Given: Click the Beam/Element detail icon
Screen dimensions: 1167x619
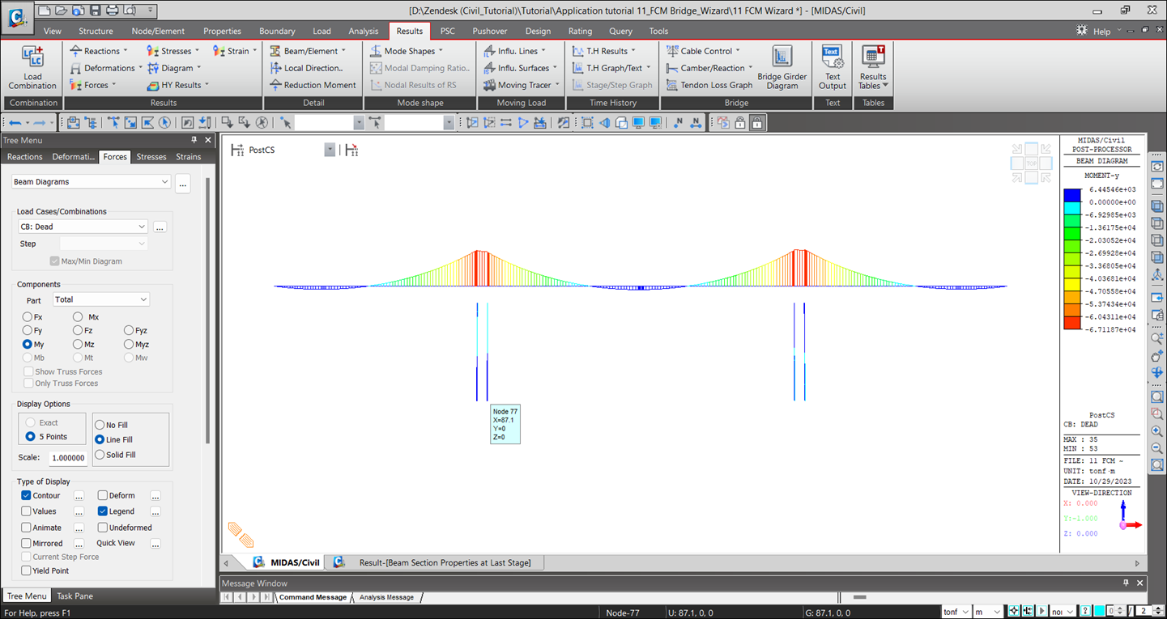Looking at the screenshot, I should tap(275, 51).
